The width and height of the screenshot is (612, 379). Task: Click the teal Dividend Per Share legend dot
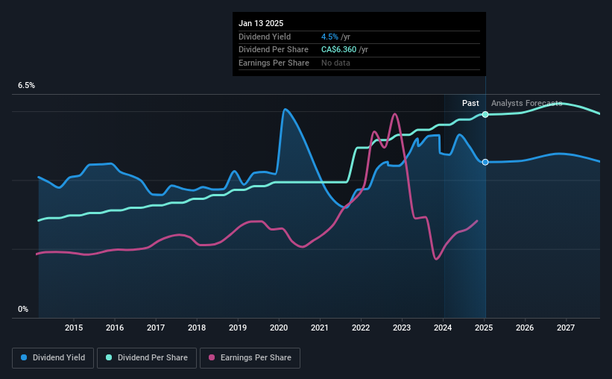(x=109, y=357)
